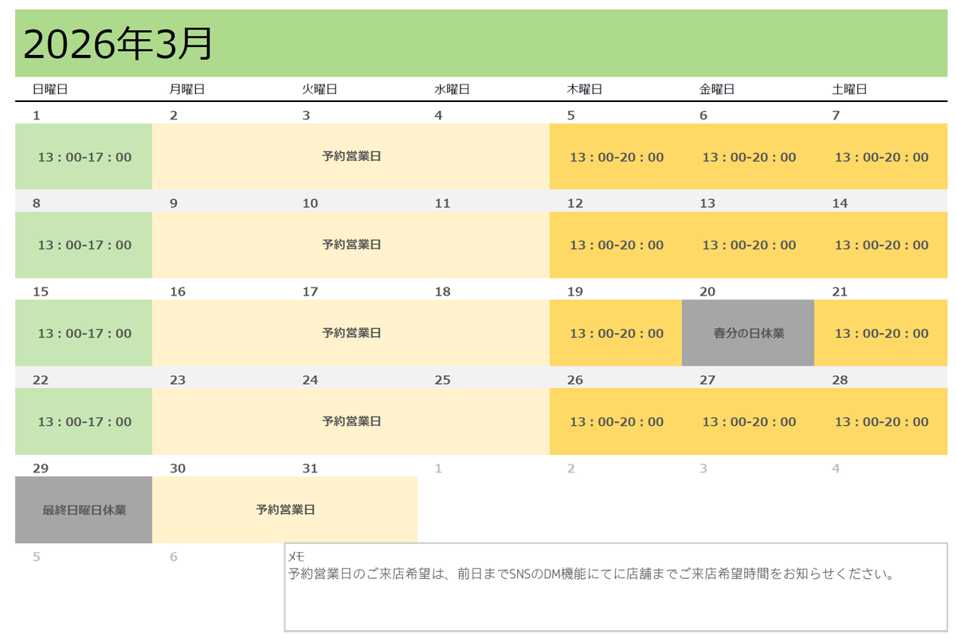The image size is (956, 638).
Task: Select the 土曜日 column header
Action: pyautogui.click(x=849, y=89)
